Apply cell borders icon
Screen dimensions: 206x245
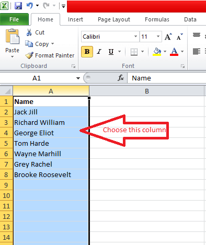134,52
